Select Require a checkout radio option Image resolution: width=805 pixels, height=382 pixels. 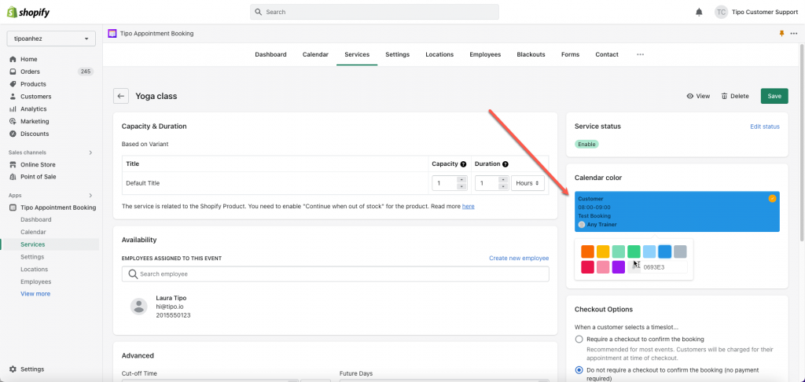pos(579,339)
